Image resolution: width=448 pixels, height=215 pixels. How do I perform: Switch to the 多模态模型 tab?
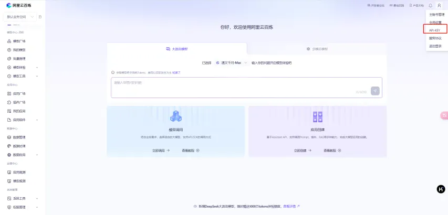[x=317, y=49]
